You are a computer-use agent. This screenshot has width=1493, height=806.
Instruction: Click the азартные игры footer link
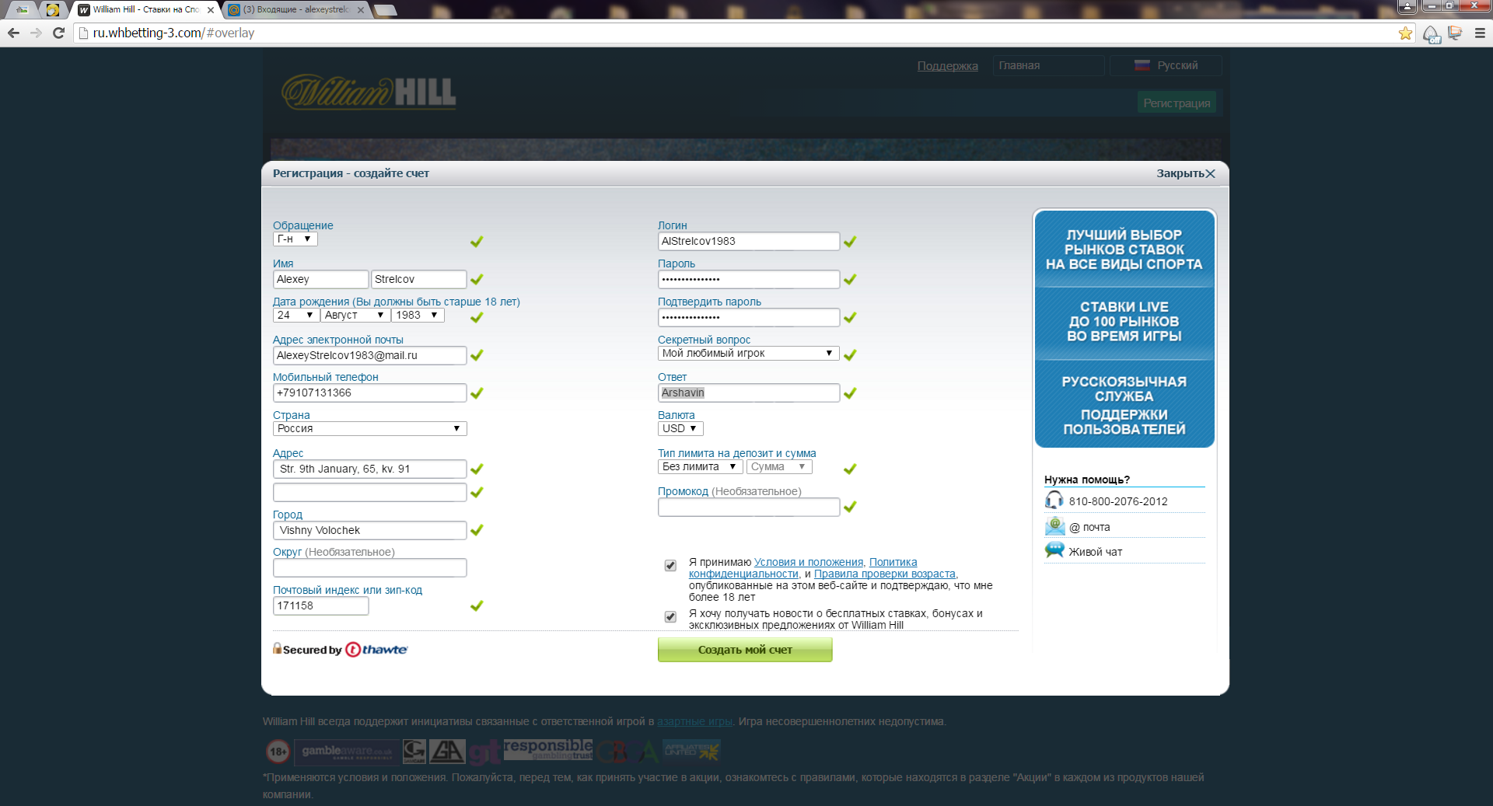click(694, 721)
